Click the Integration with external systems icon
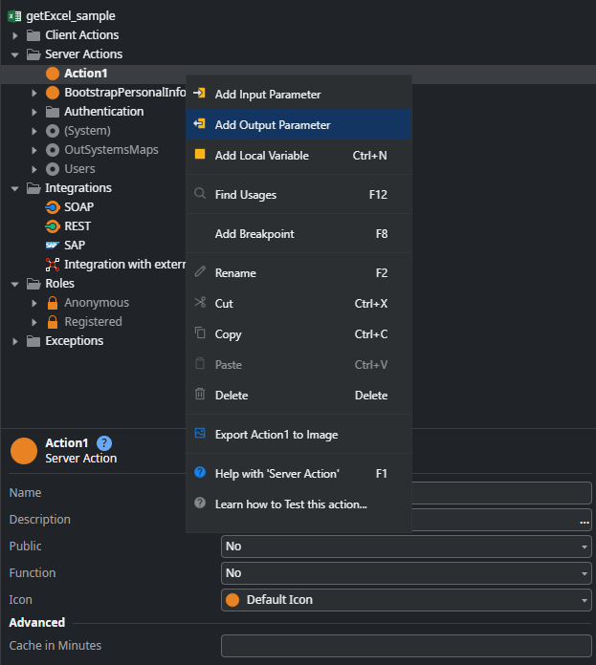The height and width of the screenshot is (665, 596). [53, 265]
